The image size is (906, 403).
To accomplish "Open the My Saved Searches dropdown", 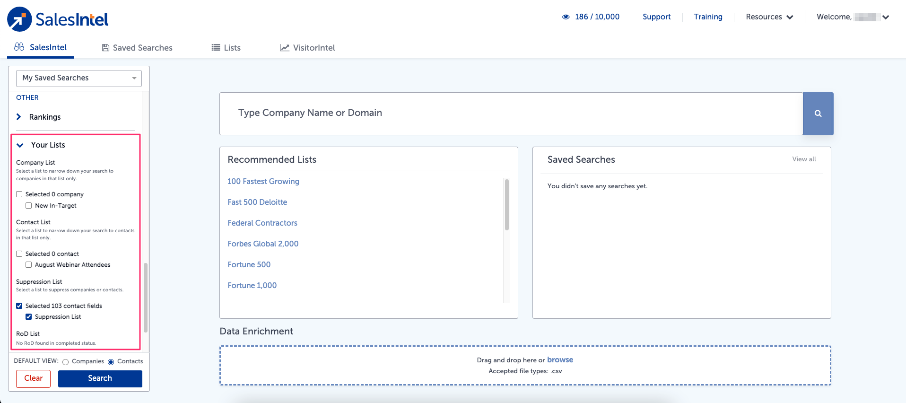I will [x=79, y=78].
